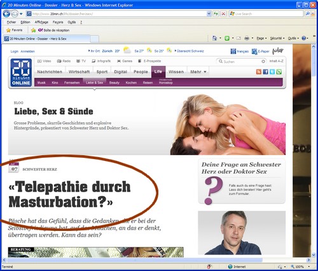Open the Liebe & Sex subnavigation item
318x271 pixels.
click(x=94, y=83)
